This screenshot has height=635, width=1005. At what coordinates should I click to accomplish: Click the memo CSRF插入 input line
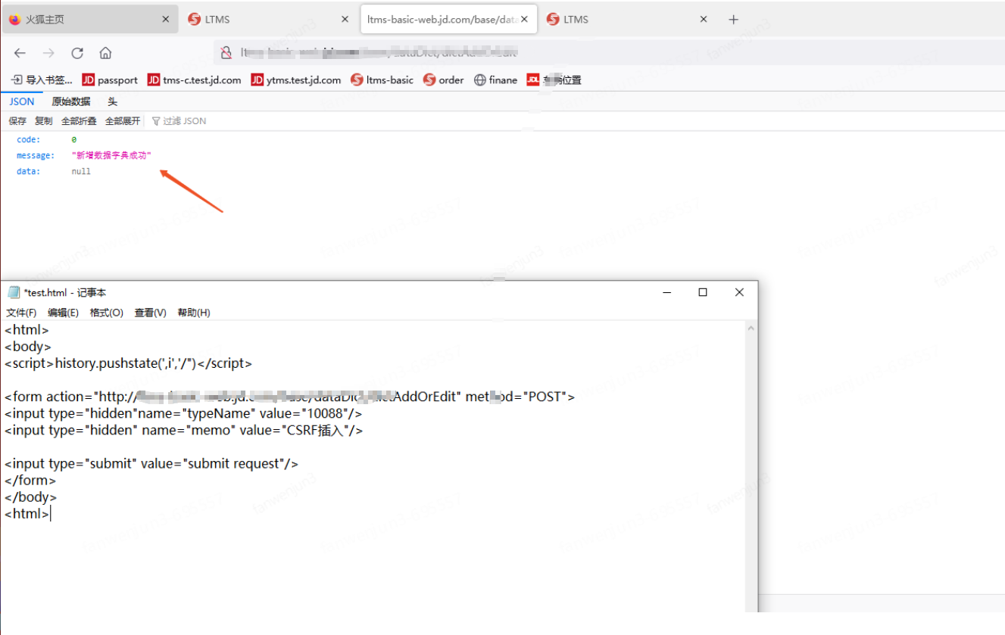click(184, 430)
